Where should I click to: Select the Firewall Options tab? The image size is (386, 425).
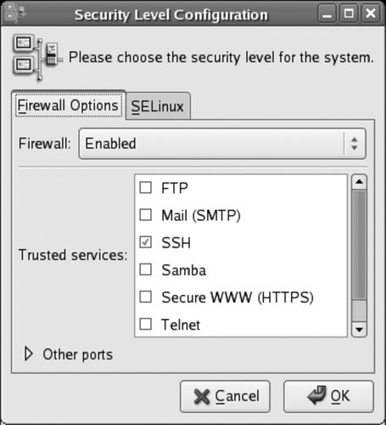pyautogui.click(x=68, y=105)
